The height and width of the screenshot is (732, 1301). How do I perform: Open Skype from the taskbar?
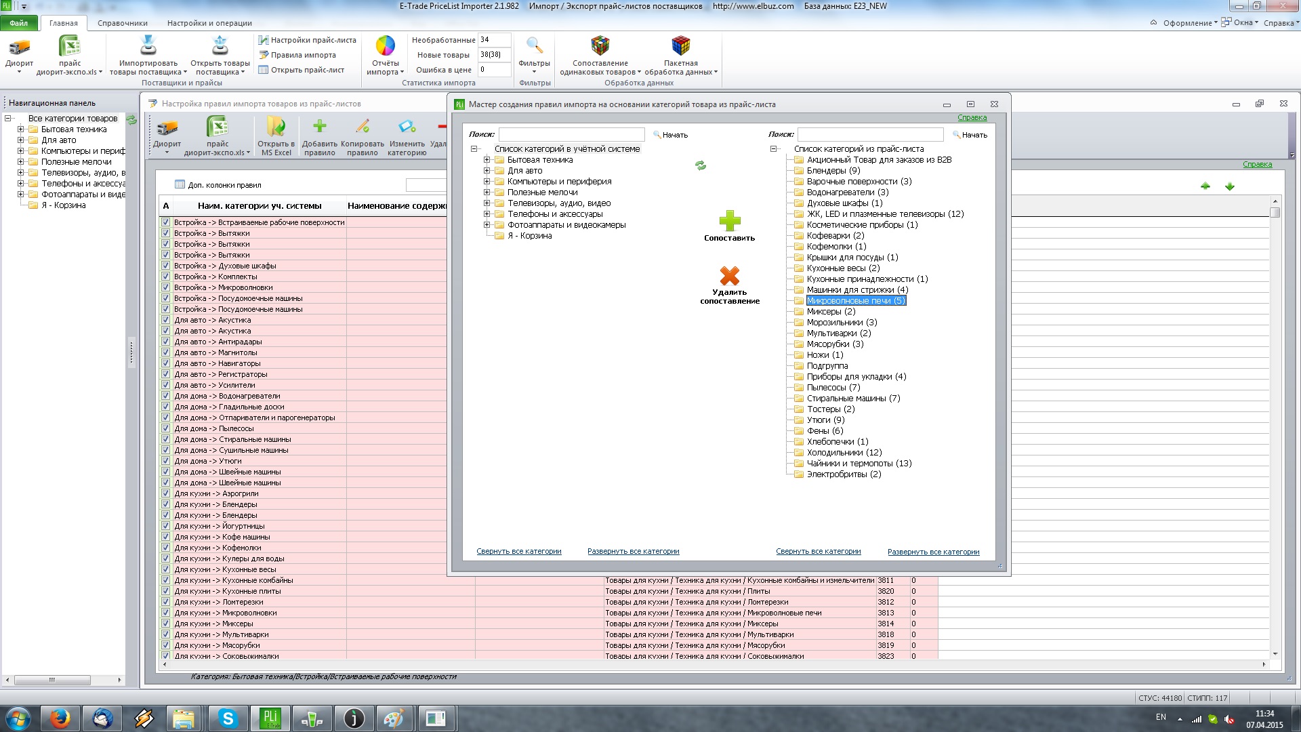pos(228,718)
